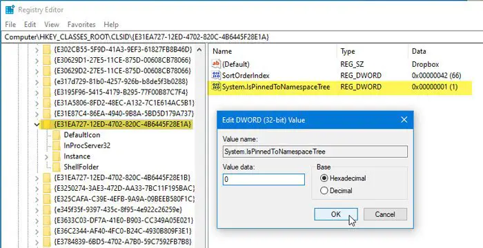Choose the Decimal base option
This screenshot has height=248, width=483.
(x=324, y=191)
